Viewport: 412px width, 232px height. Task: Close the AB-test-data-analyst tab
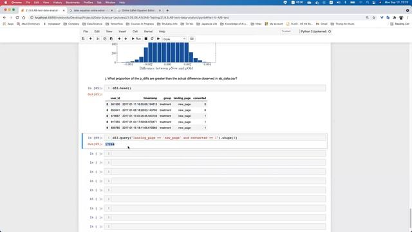(x=64, y=10)
